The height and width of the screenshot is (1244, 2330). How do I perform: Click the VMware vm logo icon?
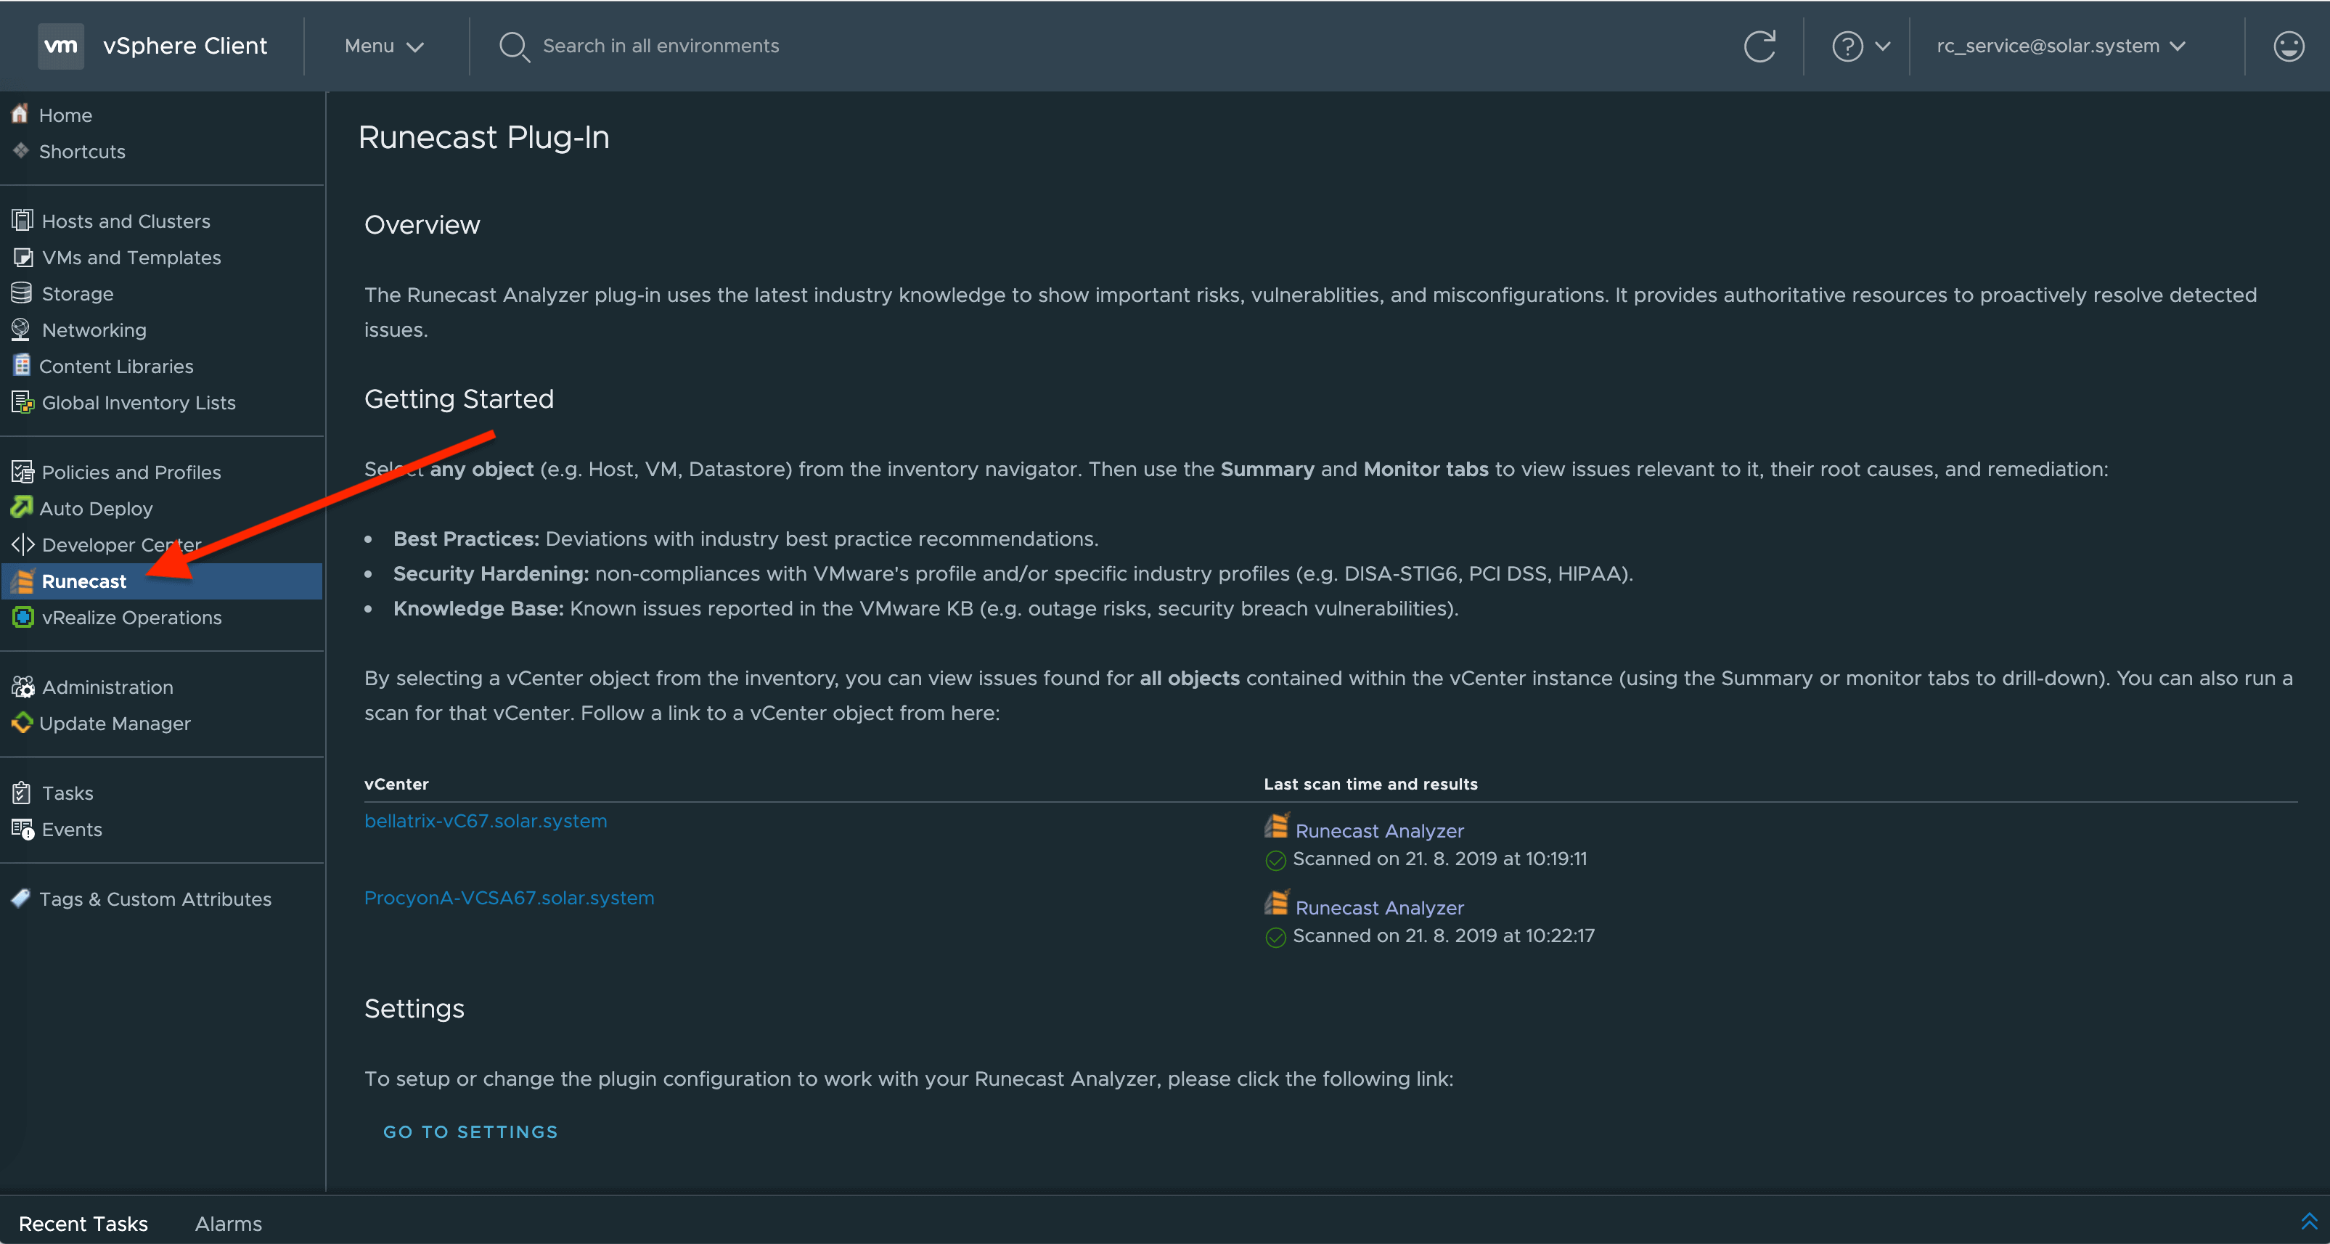[x=60, y=45]
